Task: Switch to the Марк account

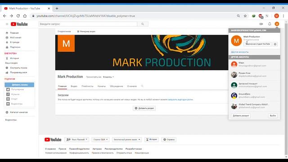Action: pyautogui.click(x=254, y=64)
